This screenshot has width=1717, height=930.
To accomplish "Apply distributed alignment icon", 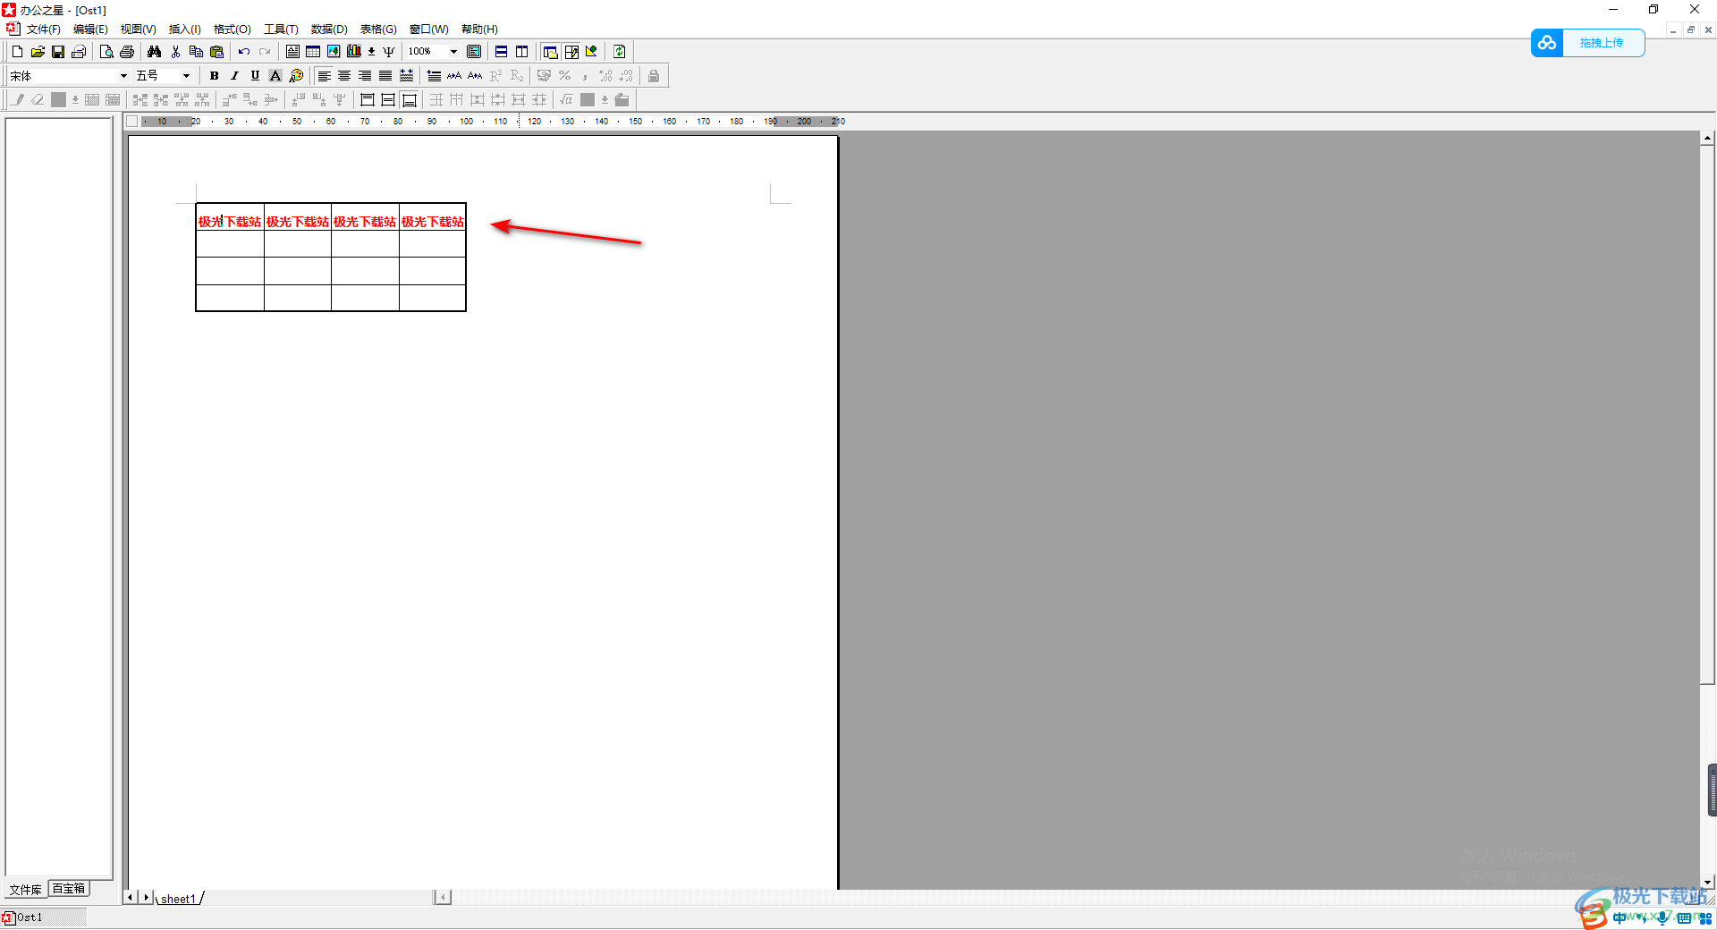I will point(406,76).
